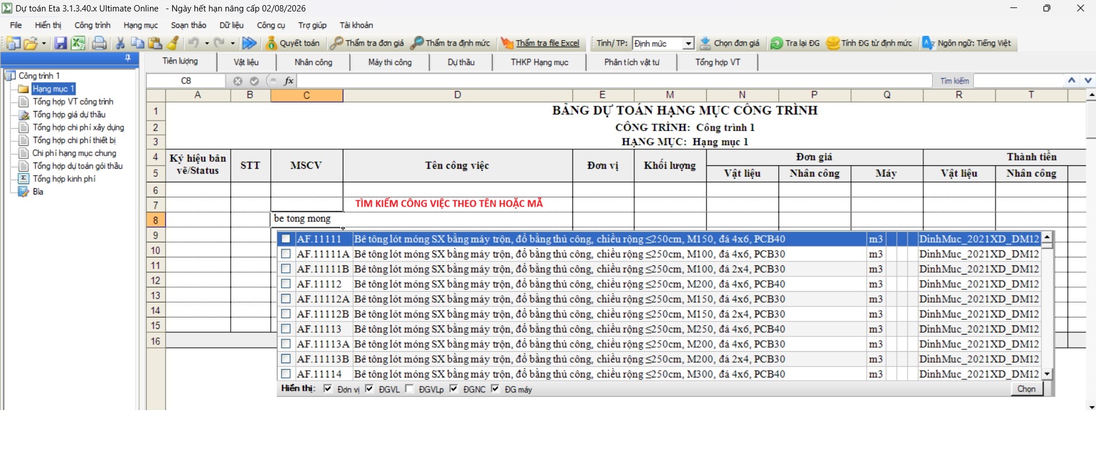
Task: Open the Tính/TP Định mức dropdown
Action: pyautogui.click(x=689, y=43)
